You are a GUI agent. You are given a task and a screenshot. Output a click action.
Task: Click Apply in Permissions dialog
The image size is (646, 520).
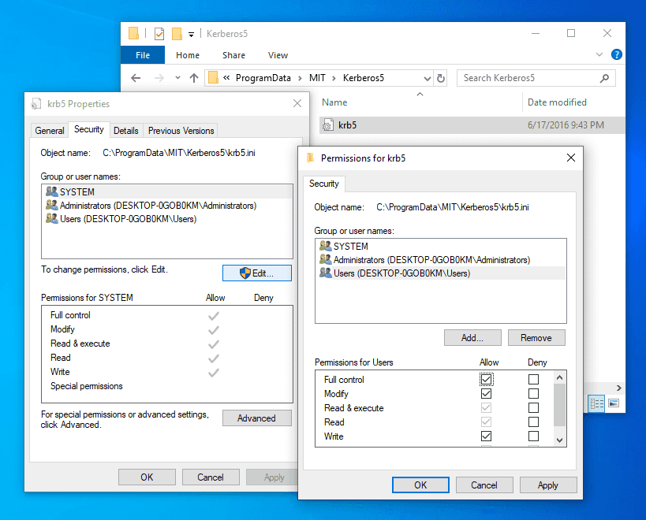[548, 485]
